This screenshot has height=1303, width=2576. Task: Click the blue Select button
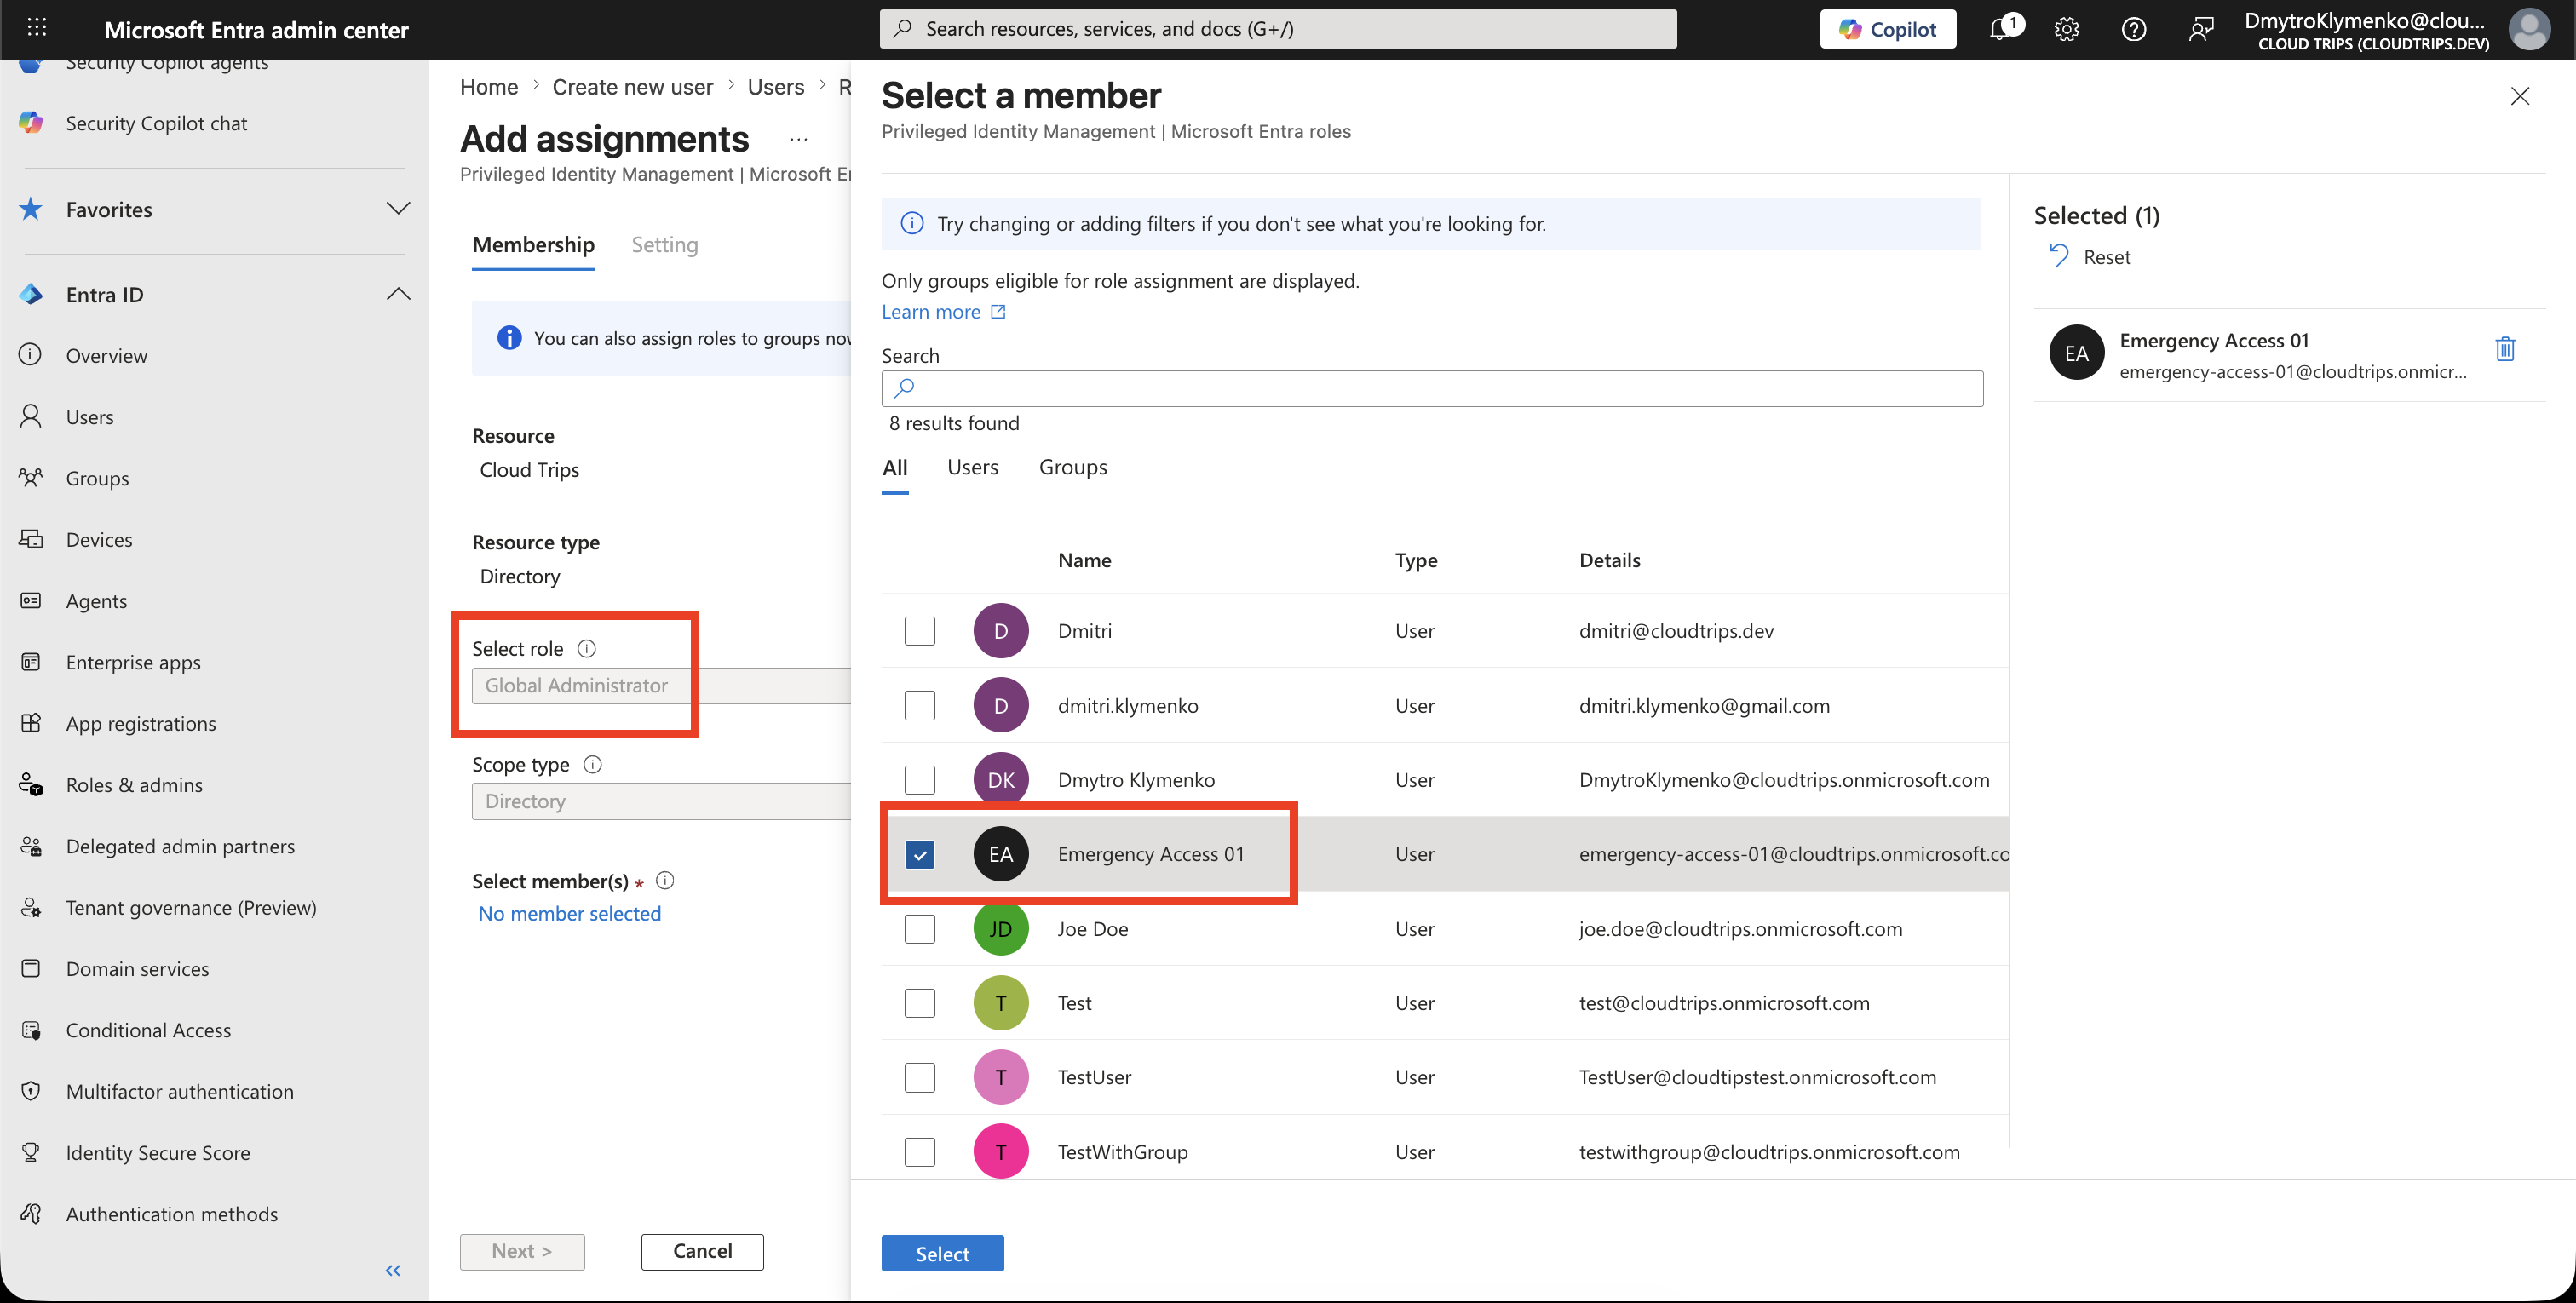pyautogui.click(x=942, y=1253)
